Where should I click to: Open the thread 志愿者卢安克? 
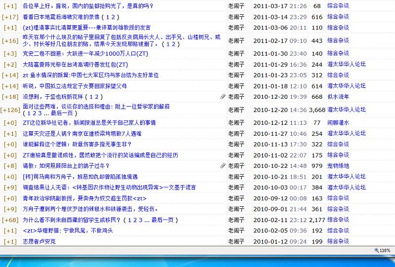40,242
